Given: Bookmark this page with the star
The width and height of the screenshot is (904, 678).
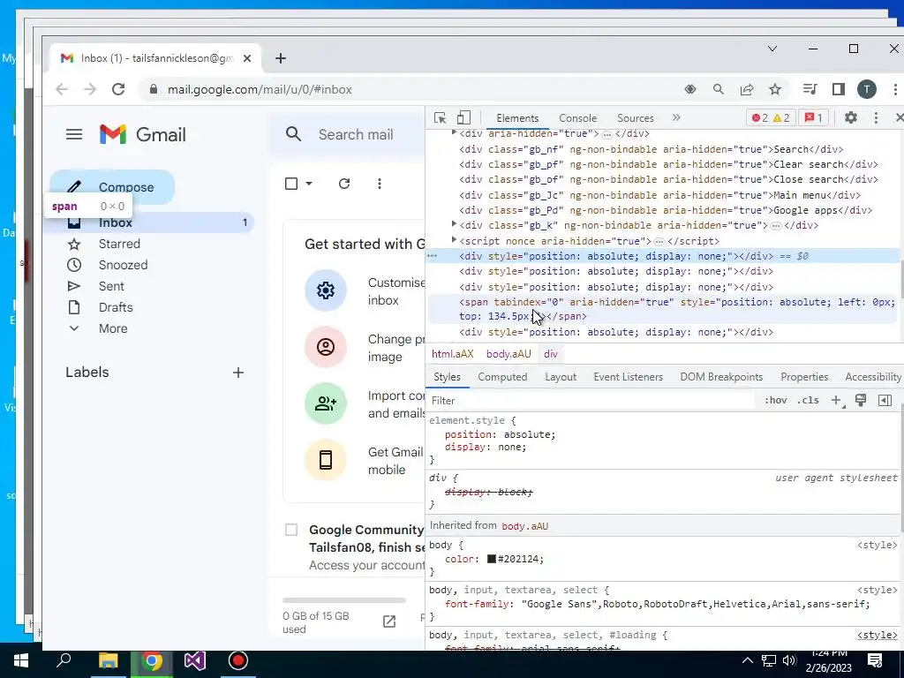Looking at the screenshot, I should (775, 89).
